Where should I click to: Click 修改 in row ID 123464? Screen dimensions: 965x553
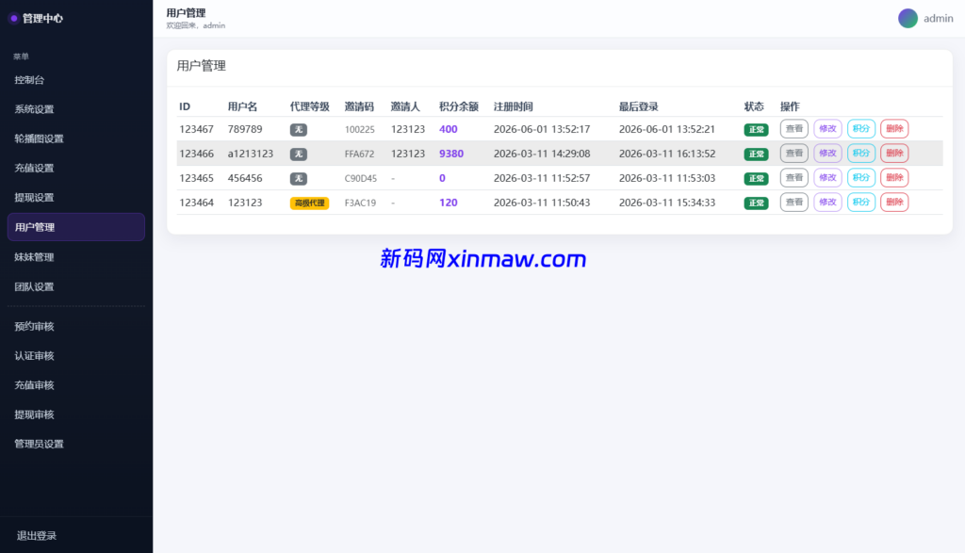827,203
